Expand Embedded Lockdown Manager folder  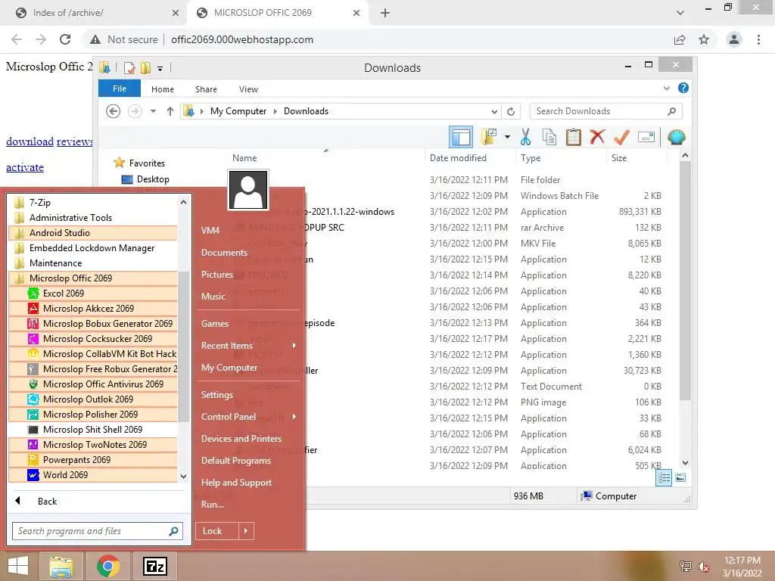pyautogui.click(x=93, y=248)
